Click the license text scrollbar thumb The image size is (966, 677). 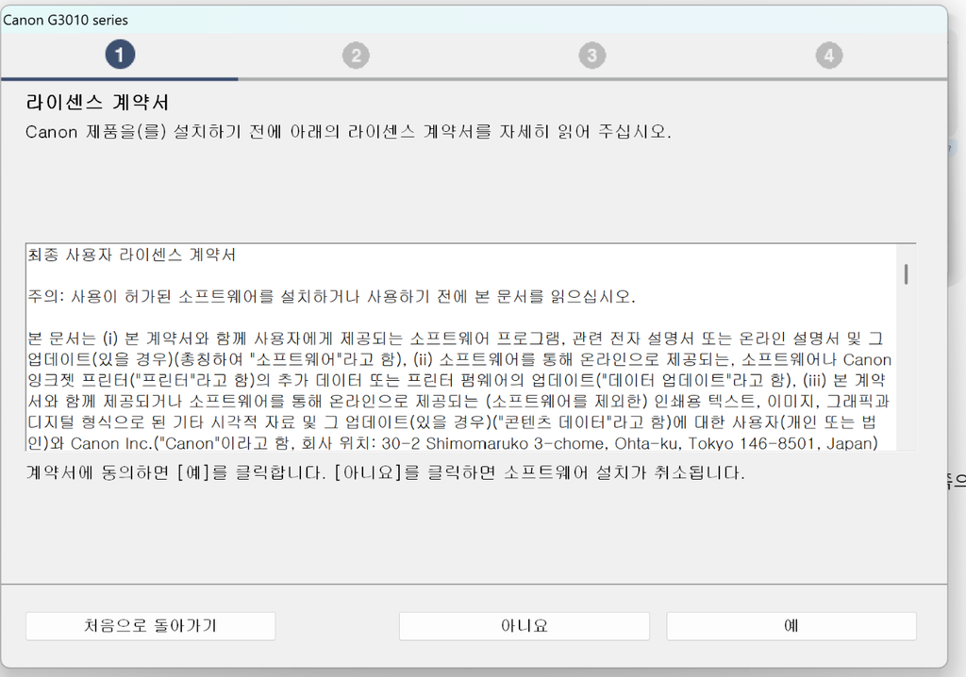point(906,274)
